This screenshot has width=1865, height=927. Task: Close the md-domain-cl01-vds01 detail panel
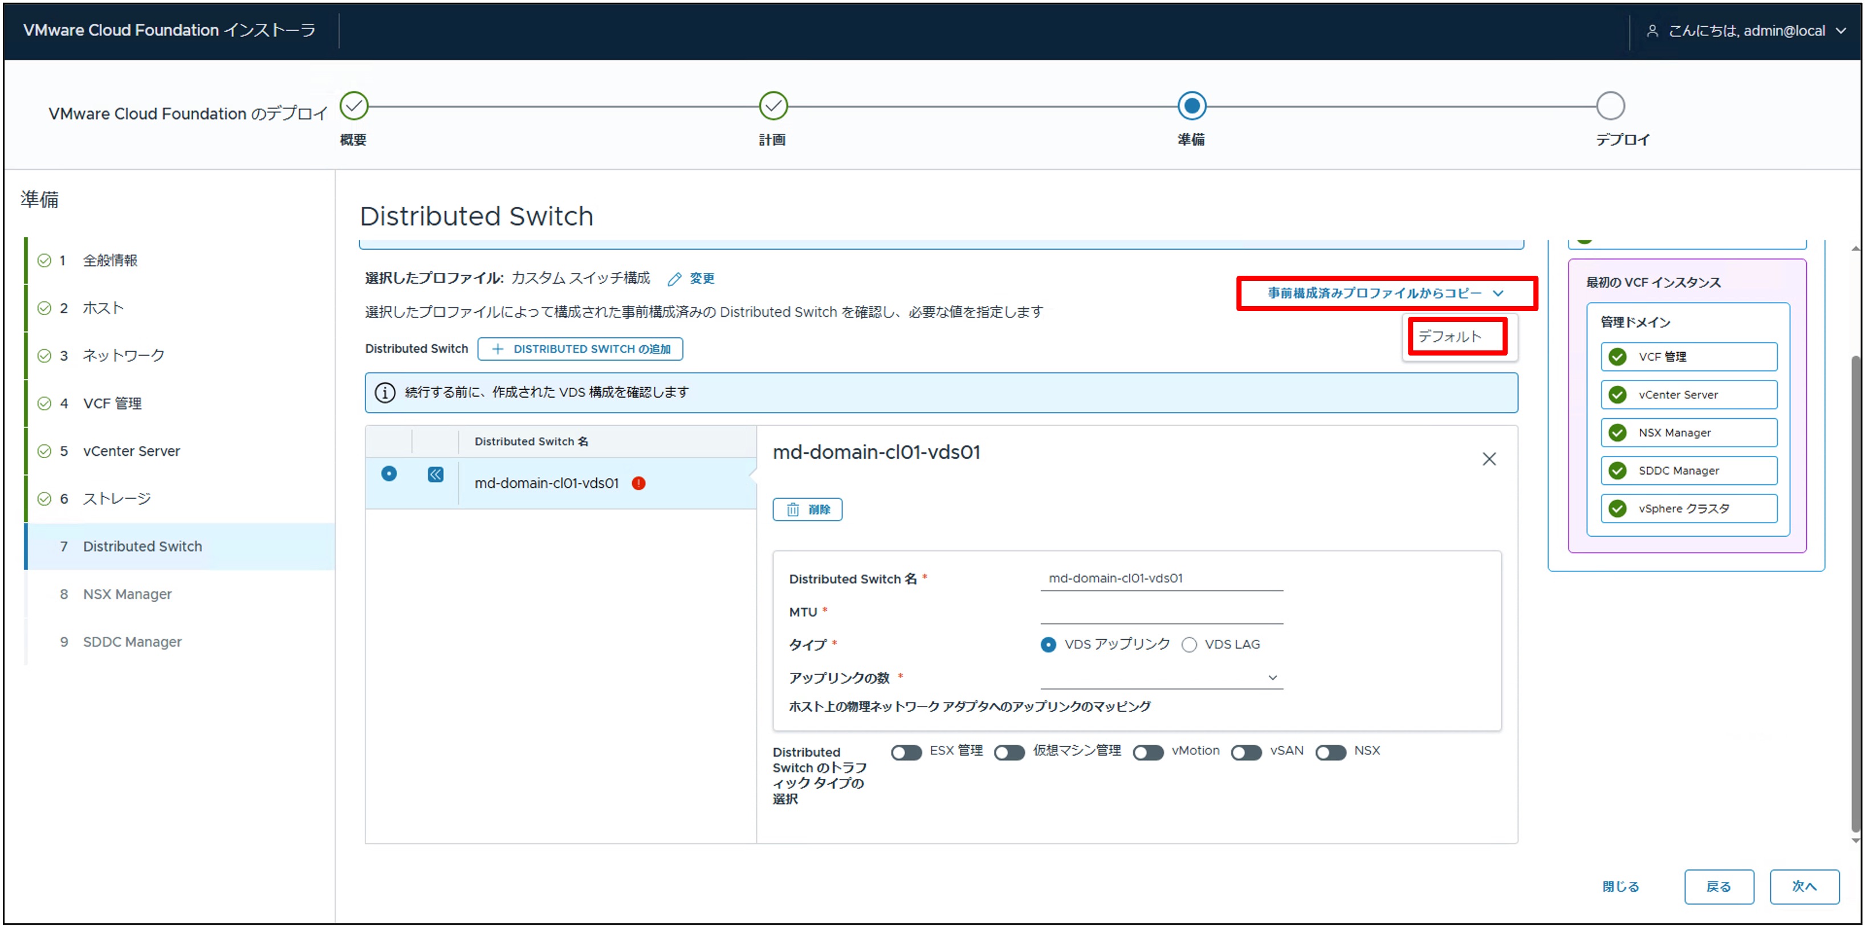pyautogui.click(x=1490, y=460)
